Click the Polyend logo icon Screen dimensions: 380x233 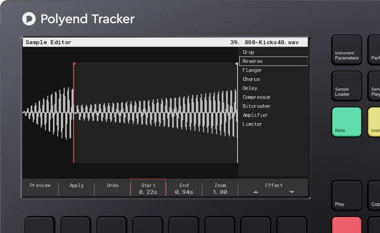[x=29, y=19]
